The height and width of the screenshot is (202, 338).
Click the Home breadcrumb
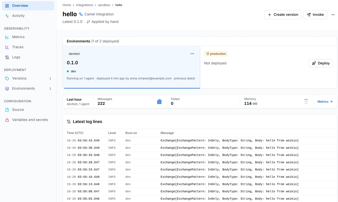click(67, 5)
